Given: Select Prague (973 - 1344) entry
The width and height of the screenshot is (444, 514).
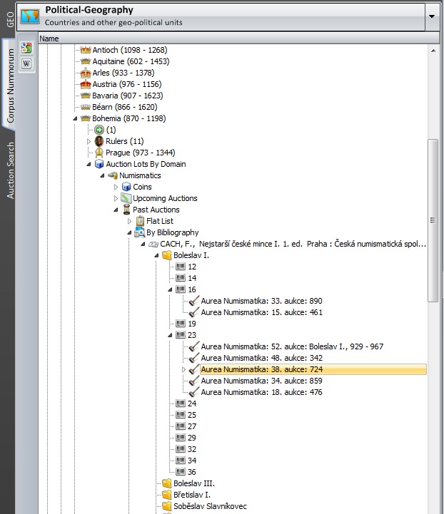Looking at the screenshot, I should click(140, 153).
